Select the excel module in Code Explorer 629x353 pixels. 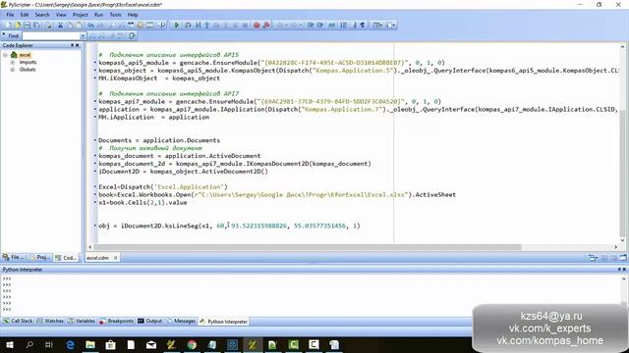(25, 55)
